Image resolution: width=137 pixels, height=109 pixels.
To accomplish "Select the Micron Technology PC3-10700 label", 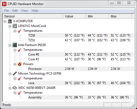I will pyautogui.click(x=40, y=74).
